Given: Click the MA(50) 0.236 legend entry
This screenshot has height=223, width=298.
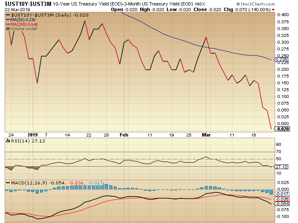Looking at the screenshot, I should click(21, 20).
